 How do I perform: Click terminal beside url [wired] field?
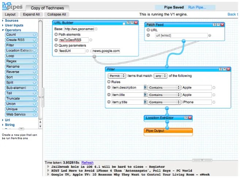pyautogui.click(x=210, y=36)
